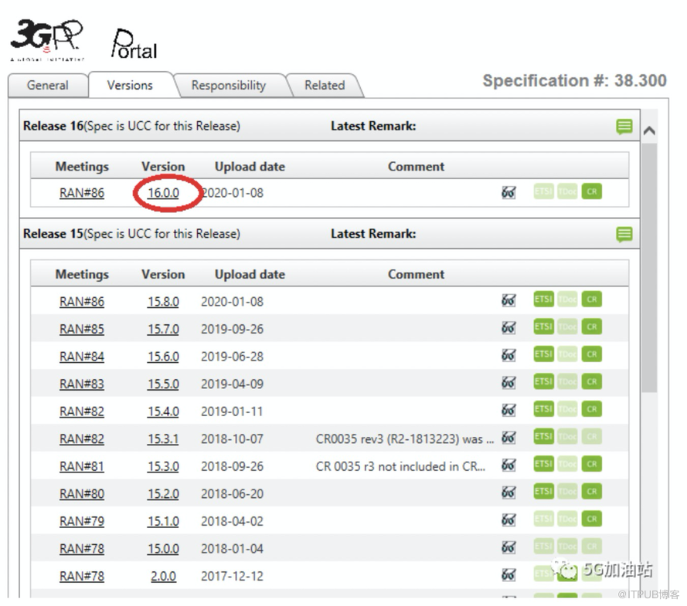Viewport: 687px width, 606px height.
Task: Open RAN#86 meeting link for version 16.0.0
Action: click(82, 193)
